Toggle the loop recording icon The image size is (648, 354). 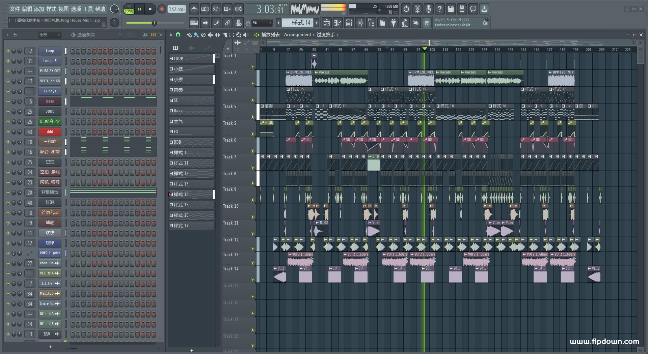click(239, 9)
